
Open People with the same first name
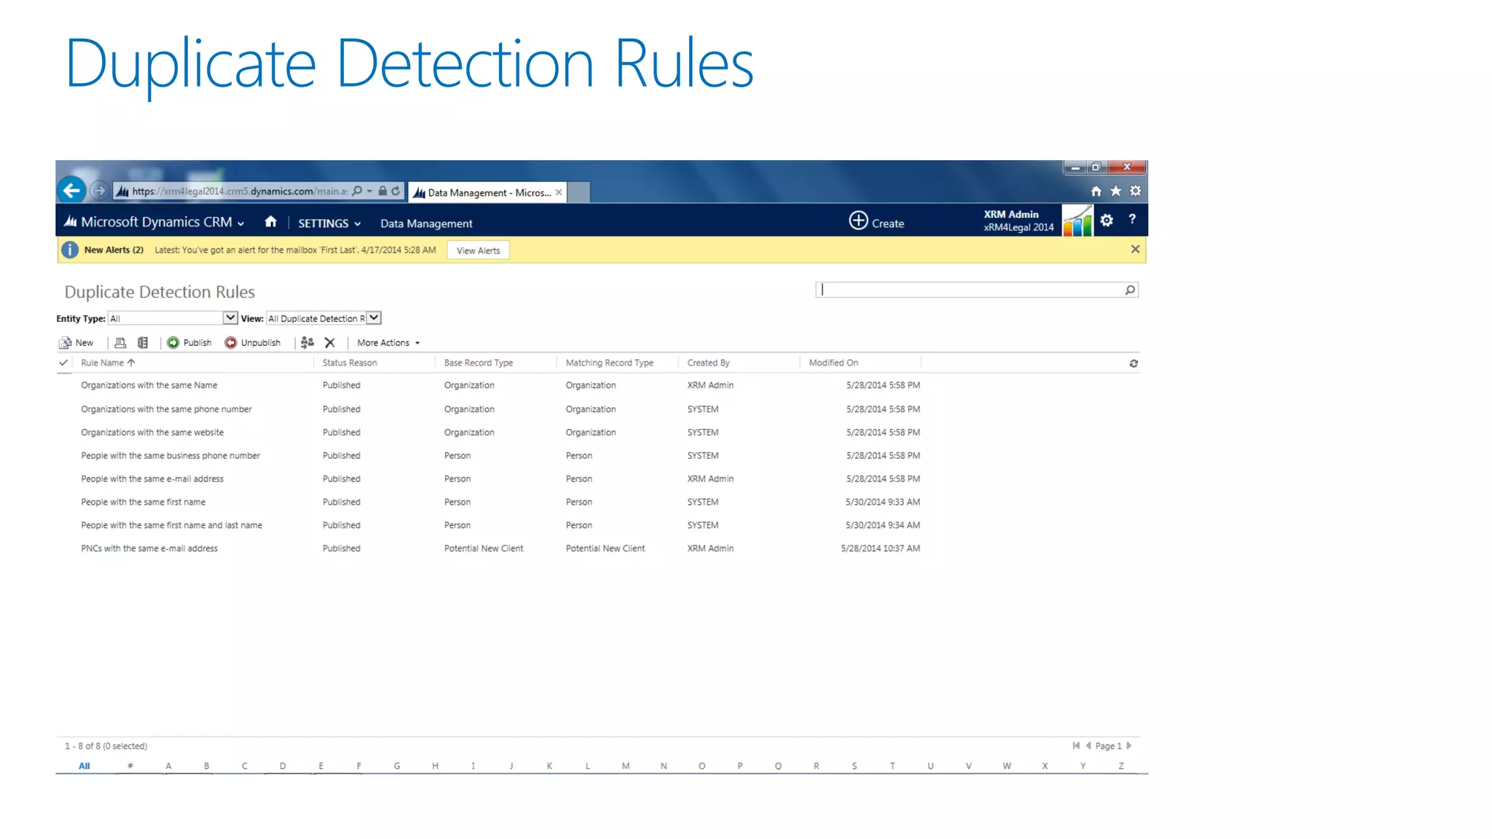[x=144, y=503]
